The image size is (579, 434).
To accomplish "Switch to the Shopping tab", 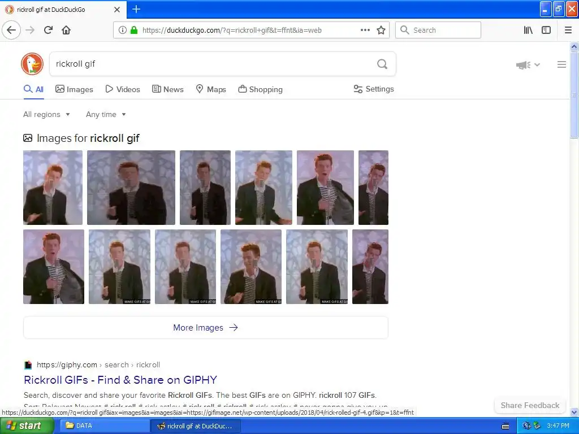I will coord(260,89).
